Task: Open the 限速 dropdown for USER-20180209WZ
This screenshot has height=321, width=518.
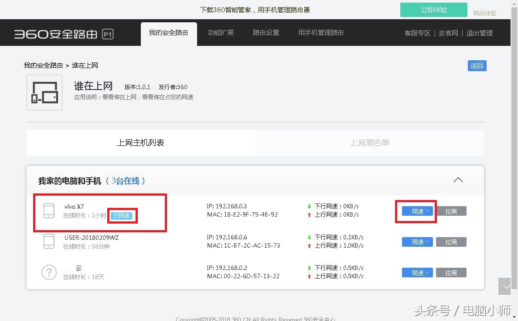Action: (417, 242)
